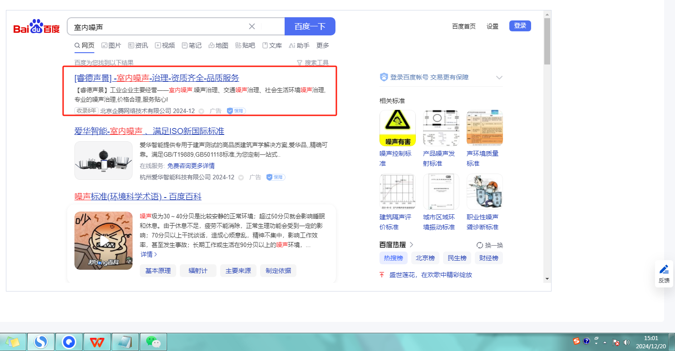Click 登录百度帐号 交易更有保障 text
Screen dimensions: 675x351
click(x=429, y=77)
